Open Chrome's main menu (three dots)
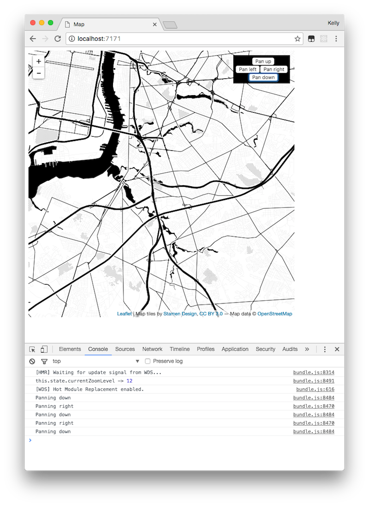The width and height of the screenshot is (369, 506). click(336, 38)
